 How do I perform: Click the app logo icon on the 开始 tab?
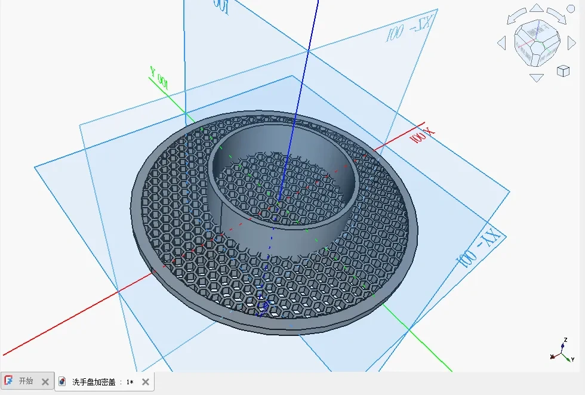[x=9, y=381]
